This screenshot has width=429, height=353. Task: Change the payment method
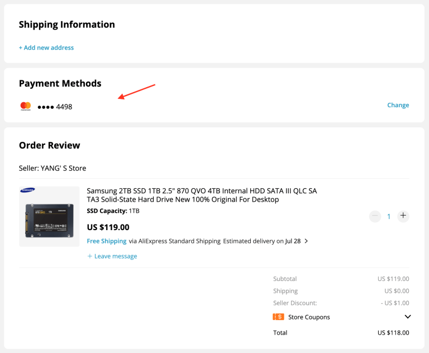(398, 105)
